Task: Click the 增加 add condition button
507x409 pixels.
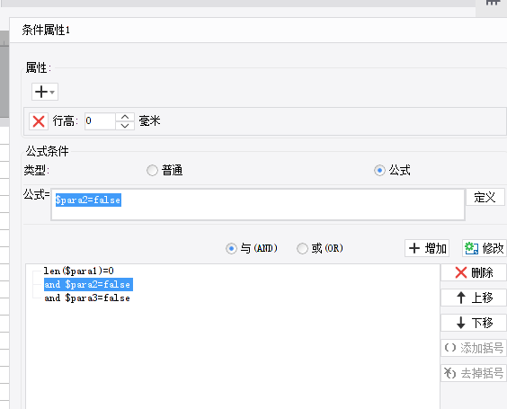Action: (x=427, y=248)
